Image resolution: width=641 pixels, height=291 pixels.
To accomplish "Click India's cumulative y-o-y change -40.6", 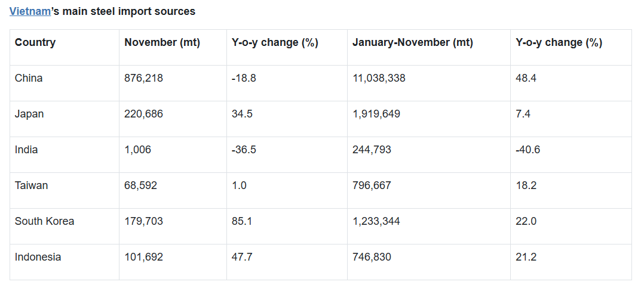I will (527, 150).
